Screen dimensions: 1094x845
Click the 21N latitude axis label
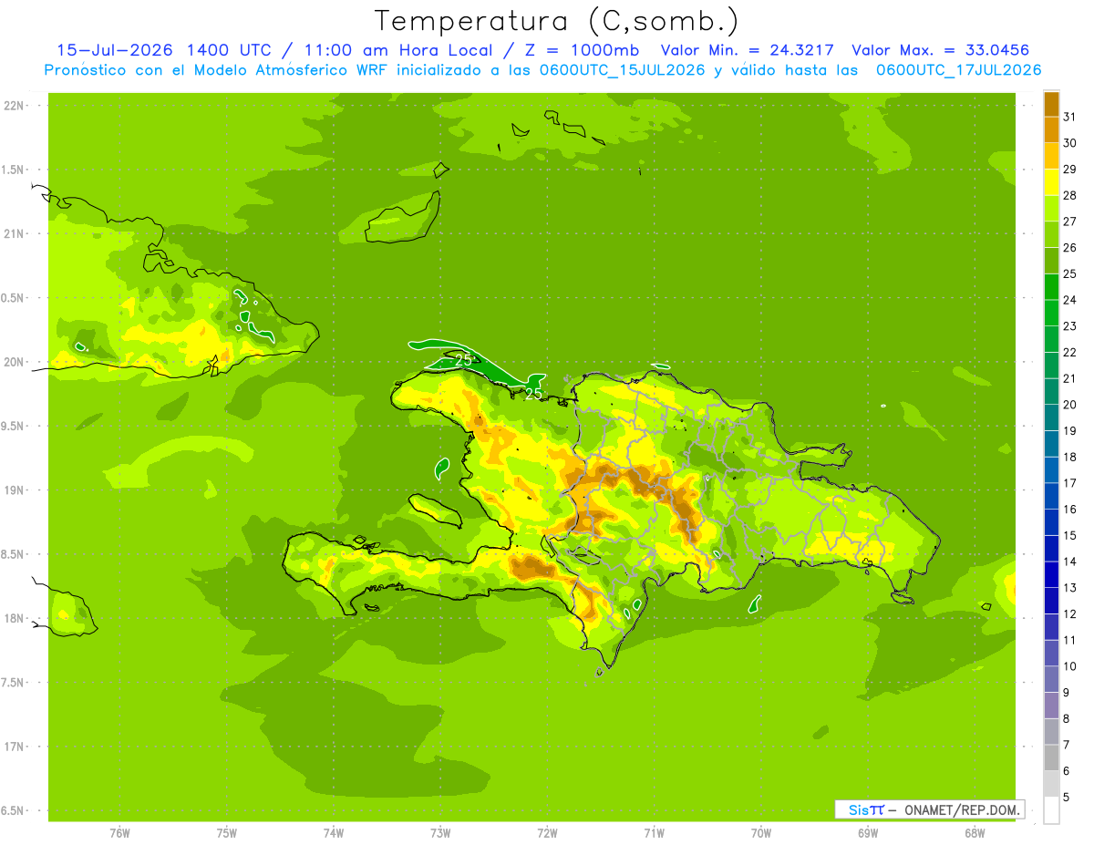(13, 234)
